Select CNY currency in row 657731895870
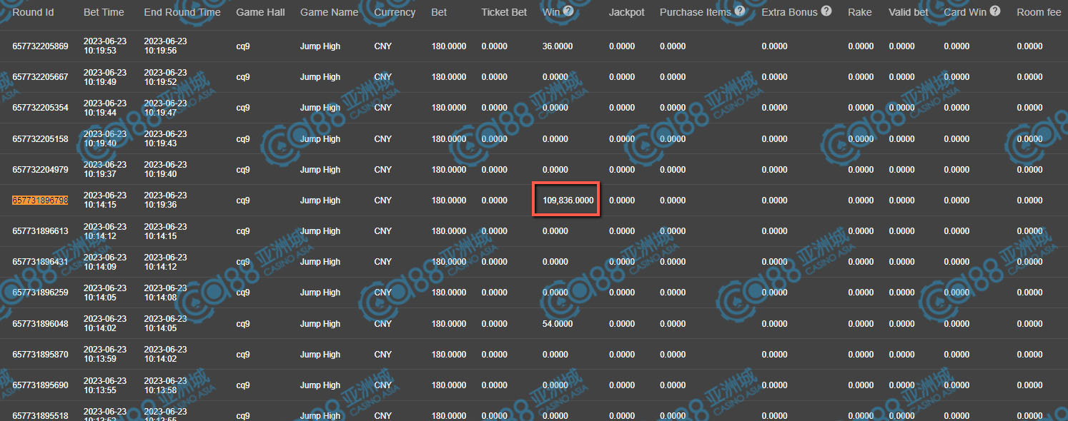The height and width of the screenshot is (421, 1068). 383,355
